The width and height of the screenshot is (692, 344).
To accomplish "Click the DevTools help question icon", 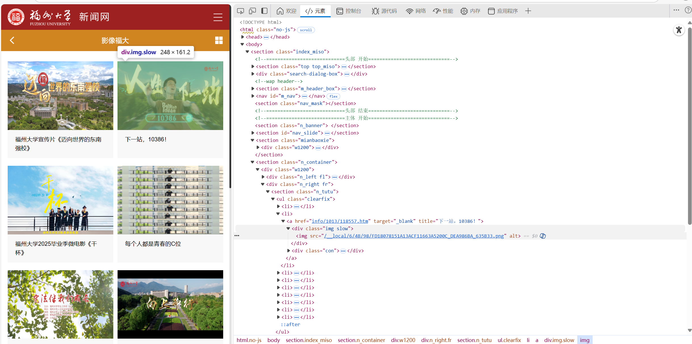I will 688,10.
